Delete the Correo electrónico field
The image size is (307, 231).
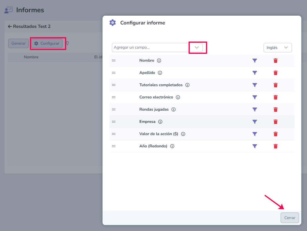275,97
